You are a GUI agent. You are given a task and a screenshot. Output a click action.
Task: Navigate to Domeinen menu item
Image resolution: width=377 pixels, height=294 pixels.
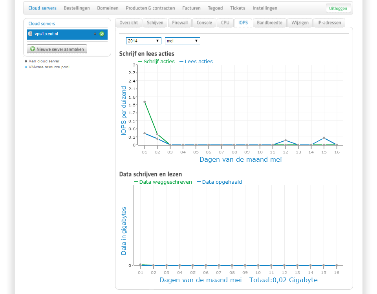108,8
